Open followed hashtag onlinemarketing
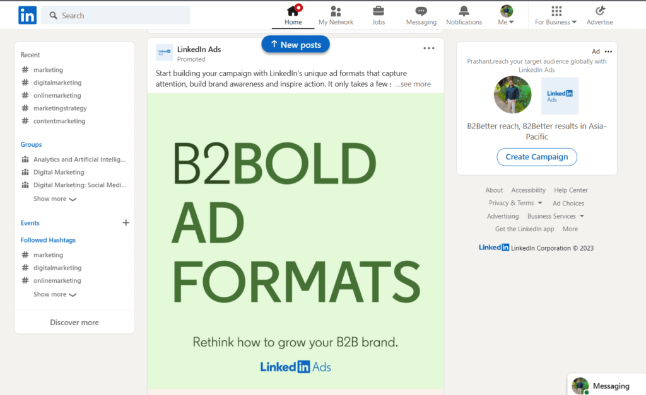The width and height of the screenshot is (646, 395). pyautogui.click(x=57, y=280)
